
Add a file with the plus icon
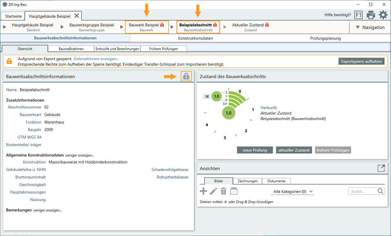[204, 191]
